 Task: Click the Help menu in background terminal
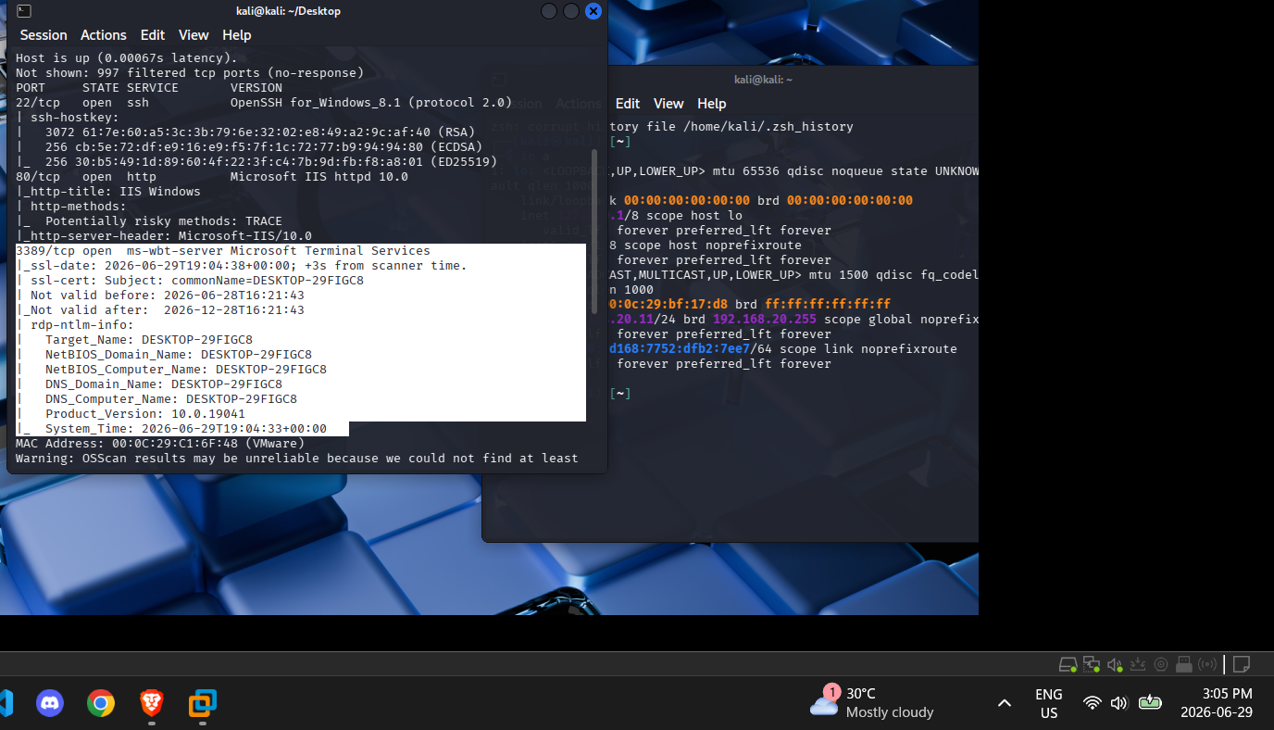click(x=712, y=104)
